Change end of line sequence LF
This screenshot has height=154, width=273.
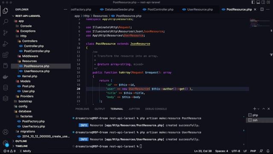tap(245, 151)
